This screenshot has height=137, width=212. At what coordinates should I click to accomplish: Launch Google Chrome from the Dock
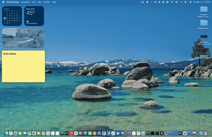click(x=104, y=133)
